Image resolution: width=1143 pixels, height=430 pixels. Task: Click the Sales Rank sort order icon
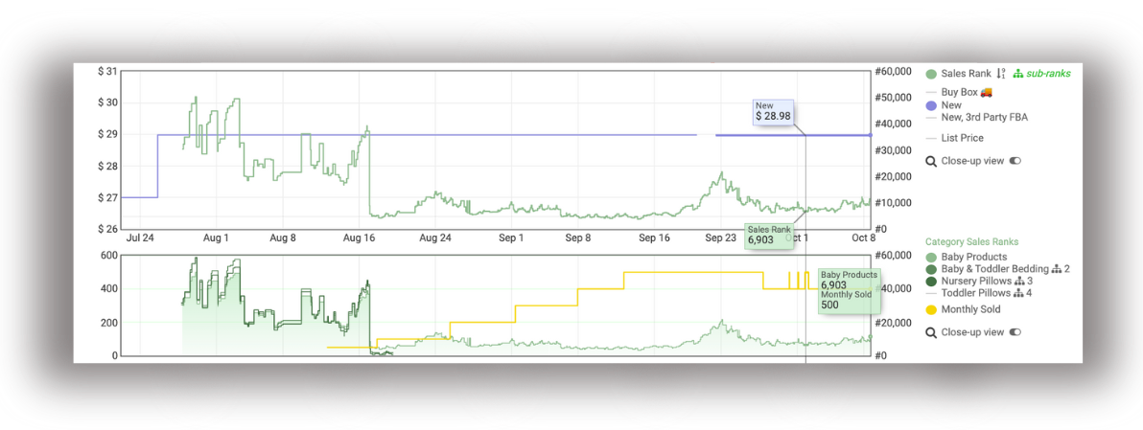tap(1001, 74)
